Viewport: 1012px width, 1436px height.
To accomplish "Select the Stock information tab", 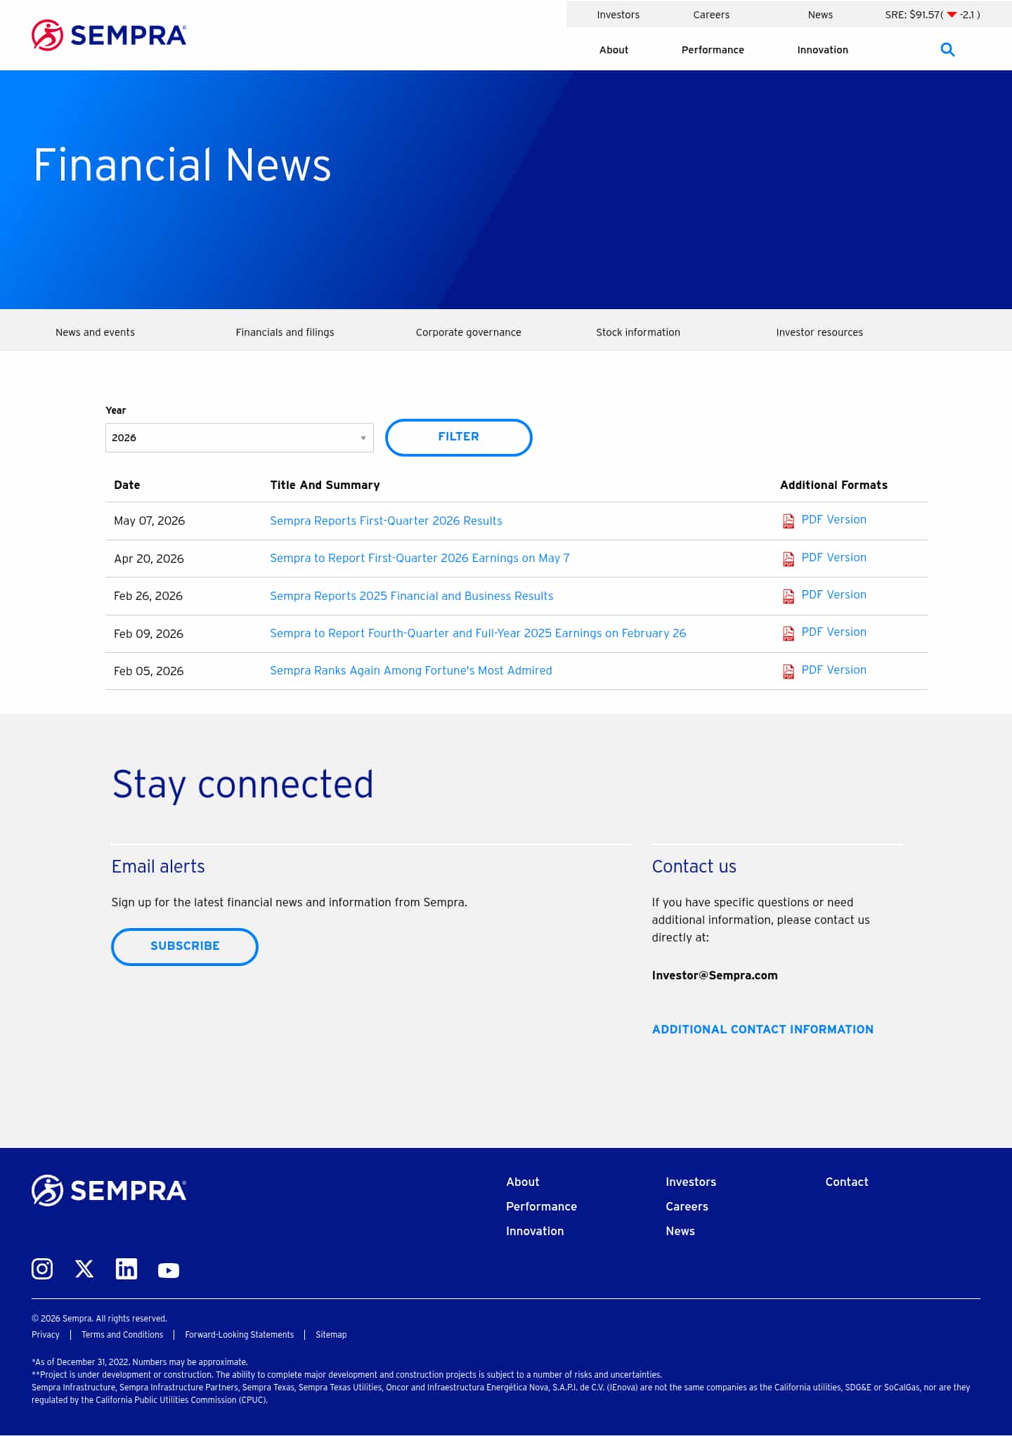I will (638, 332).
